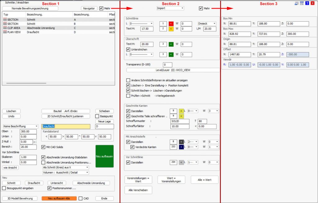This screenshot has height=203, width=318.
Task: Expand the Dreieck shape dropdown
Action: pos(206,24)
